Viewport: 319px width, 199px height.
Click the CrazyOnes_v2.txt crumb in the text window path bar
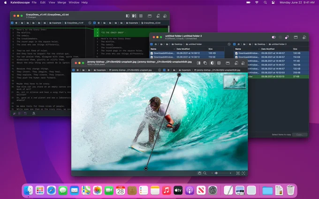[x=151, y=23]
